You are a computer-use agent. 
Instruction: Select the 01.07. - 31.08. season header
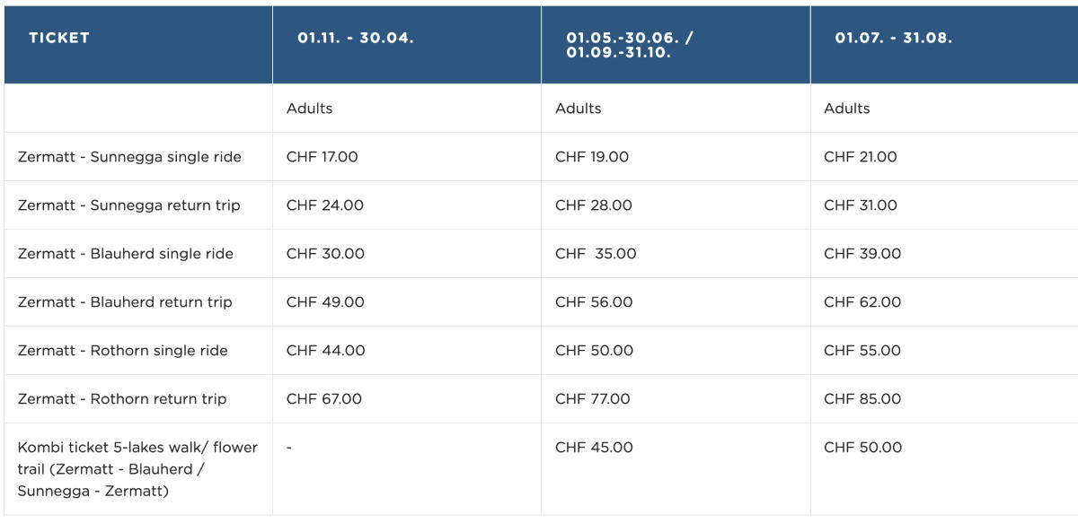tap(894, 38)
